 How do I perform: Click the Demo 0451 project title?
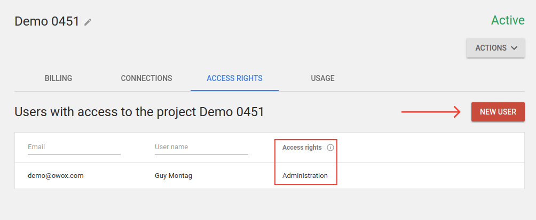47,21
